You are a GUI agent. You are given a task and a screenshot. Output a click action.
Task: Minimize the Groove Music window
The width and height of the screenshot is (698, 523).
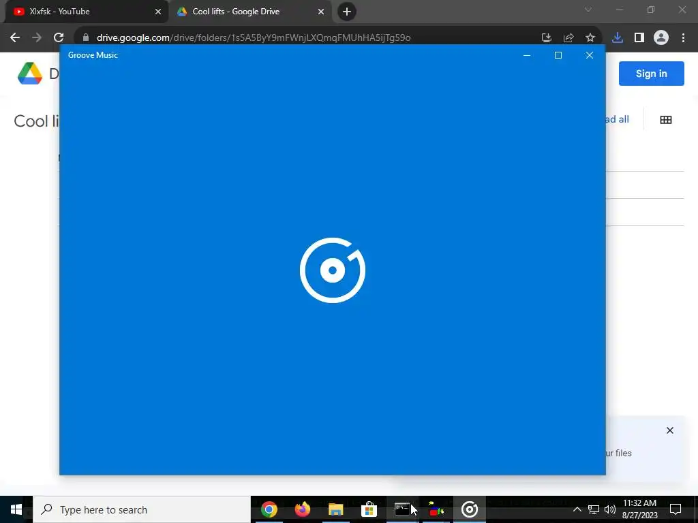click(527, 55)
